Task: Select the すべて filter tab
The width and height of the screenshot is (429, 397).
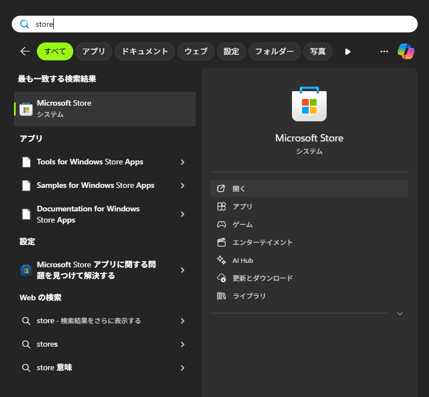Action: click(55, 51)
